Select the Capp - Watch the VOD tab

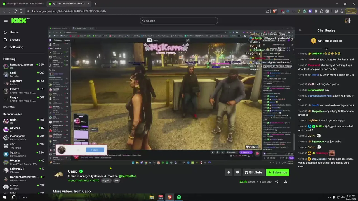[69, 4]
